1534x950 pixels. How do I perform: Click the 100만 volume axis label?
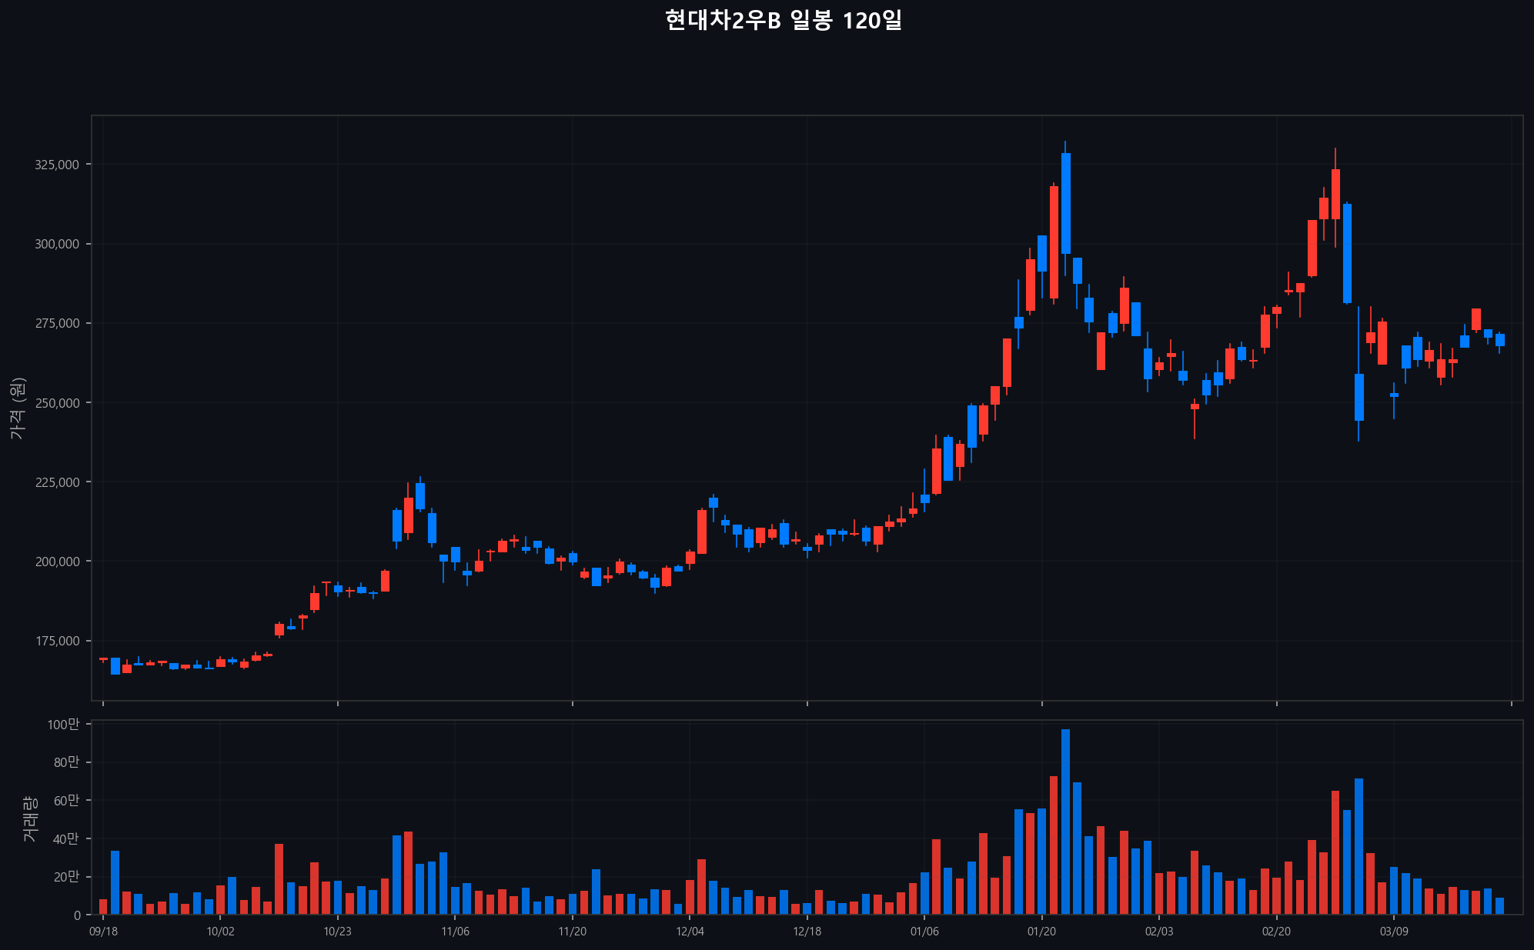[63, 725]
